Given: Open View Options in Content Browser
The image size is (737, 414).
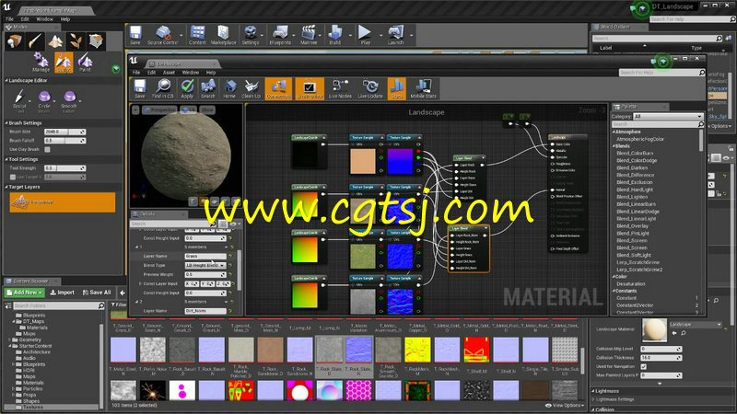Looking at the screenshot, I should tap(565, 405).
